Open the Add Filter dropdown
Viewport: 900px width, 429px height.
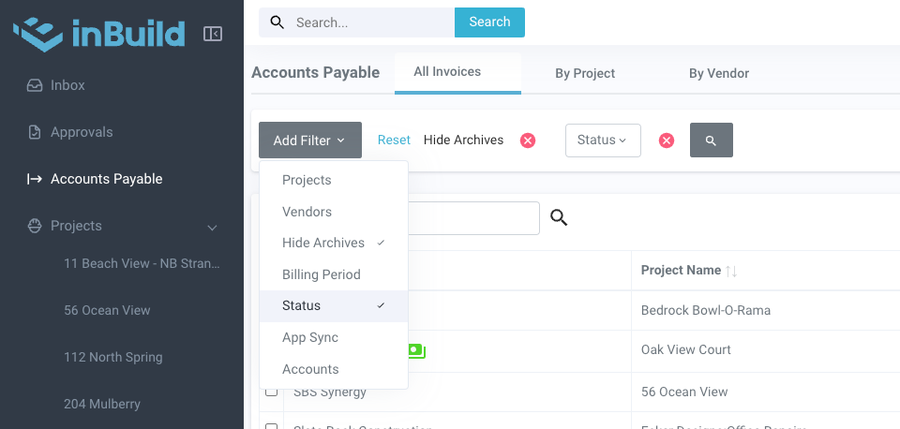(309, 141)
